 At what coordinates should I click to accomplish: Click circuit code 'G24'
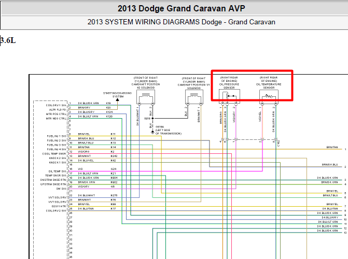(x=113, y=169)
